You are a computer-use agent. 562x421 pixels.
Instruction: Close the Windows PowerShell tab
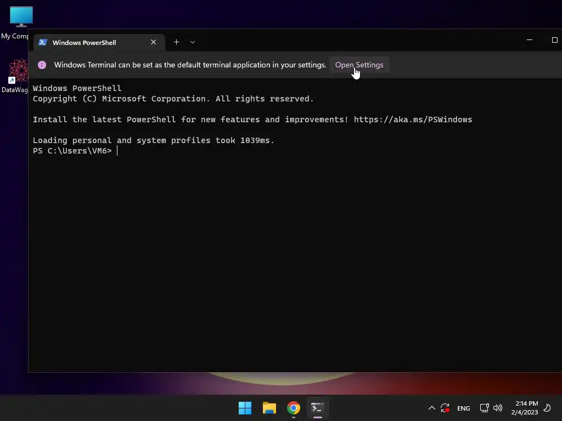click(x=154, y=42)
